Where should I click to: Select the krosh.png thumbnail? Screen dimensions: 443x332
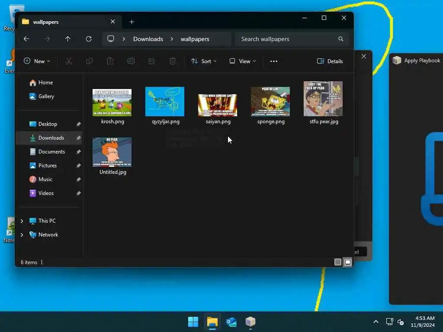[x=112, y=102]
